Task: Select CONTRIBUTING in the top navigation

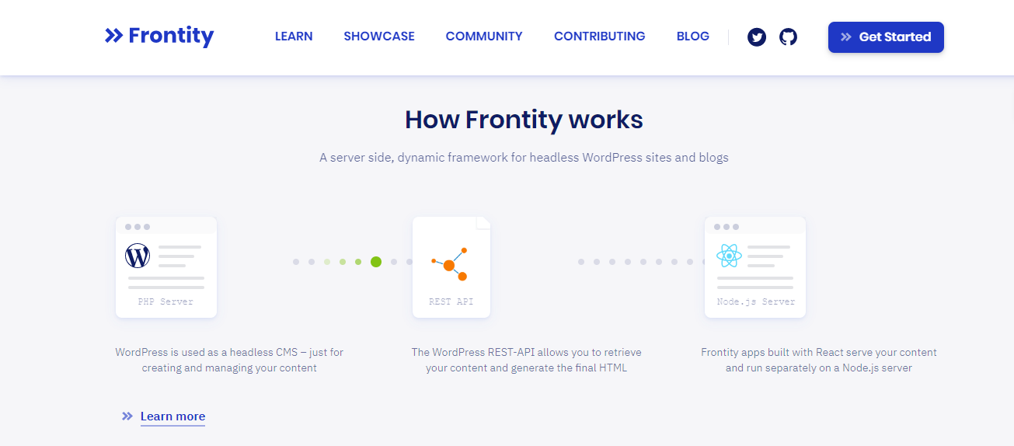Action: [600, 37]
